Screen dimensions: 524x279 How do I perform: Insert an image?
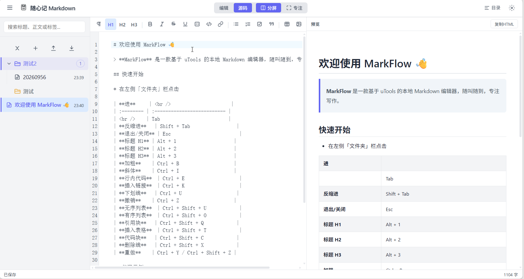tap(299, 24)
